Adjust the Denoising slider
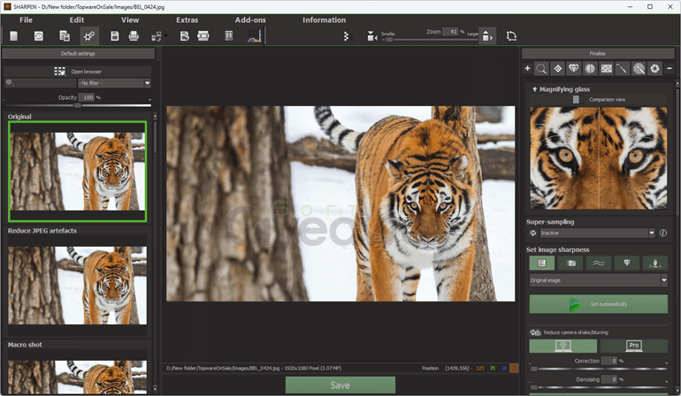The image size is (681, 396). click(x=599, y=387)
